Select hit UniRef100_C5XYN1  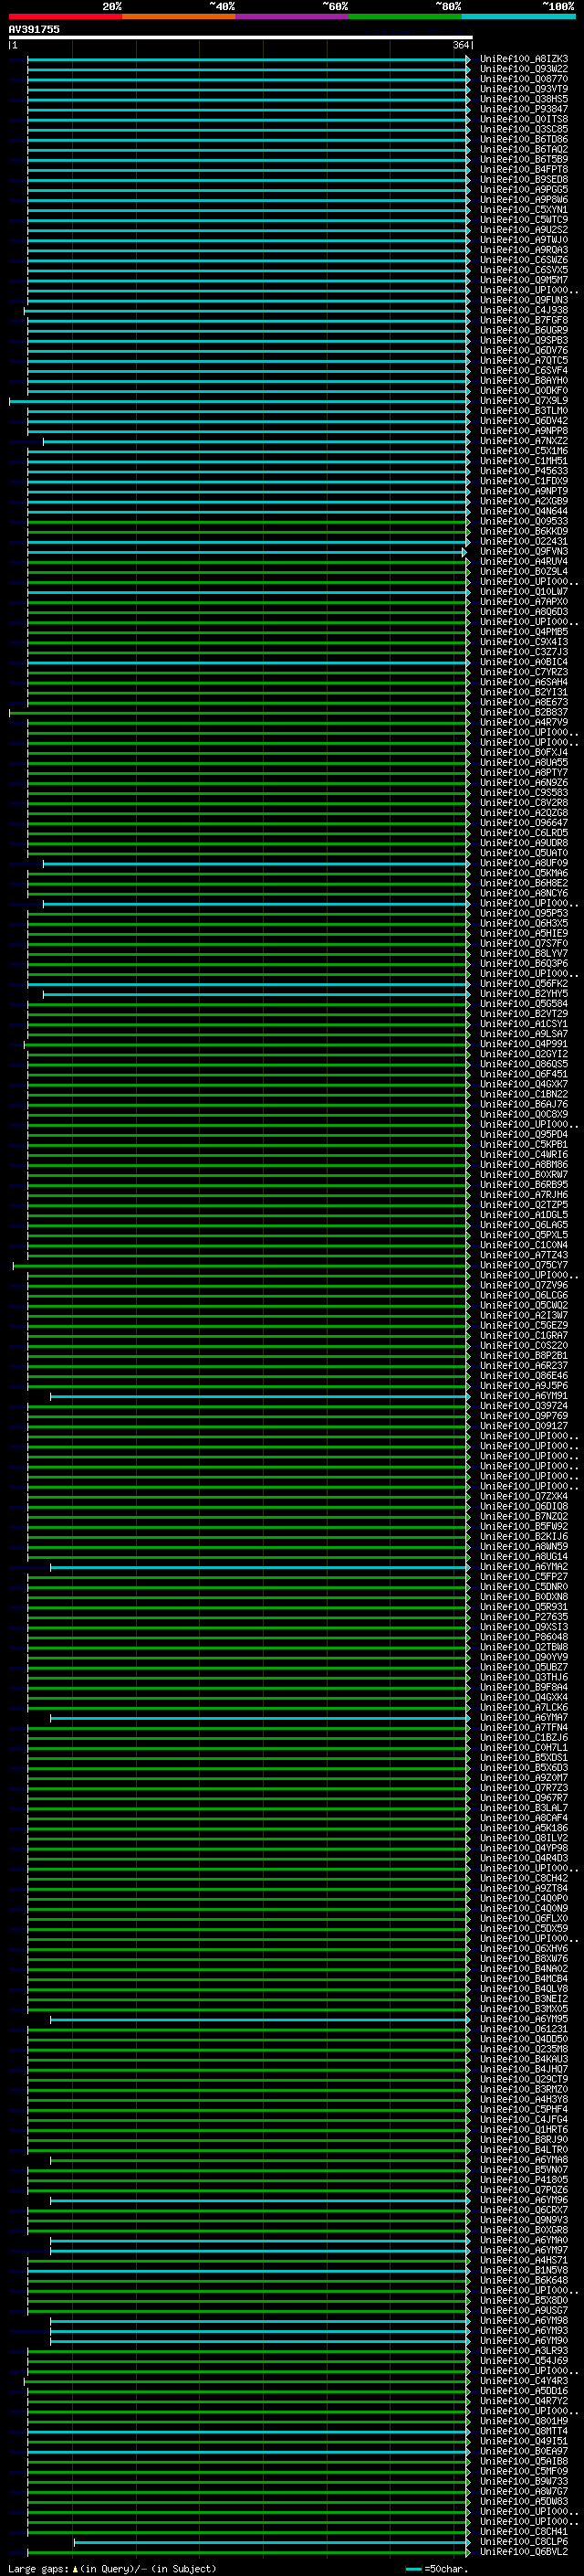(524, 210)
